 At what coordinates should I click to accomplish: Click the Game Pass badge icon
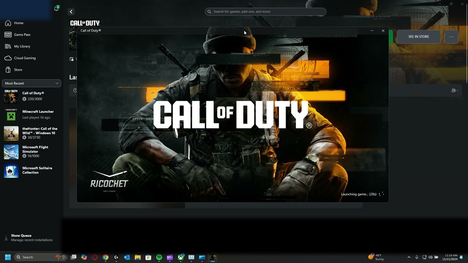8,35
